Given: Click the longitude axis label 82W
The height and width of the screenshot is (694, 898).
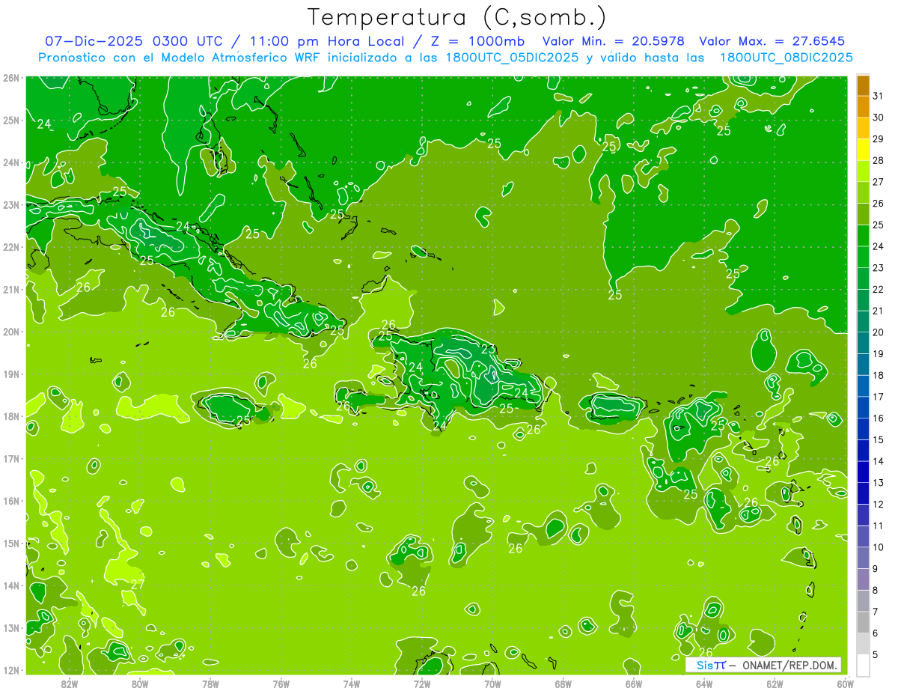Looking at the screenshot, I should (70, 684).
